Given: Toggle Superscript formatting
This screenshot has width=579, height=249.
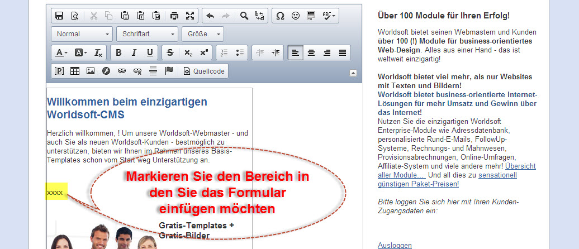Looking at the screenshot, I should pyautogui.click(x=204, y=52).
